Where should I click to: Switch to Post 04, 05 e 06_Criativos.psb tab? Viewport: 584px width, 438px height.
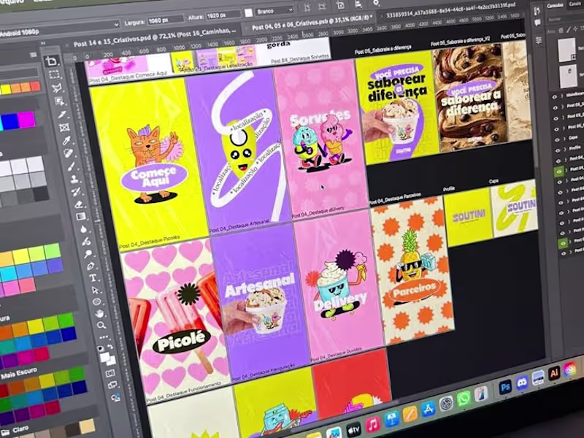[x=312, y=22]
